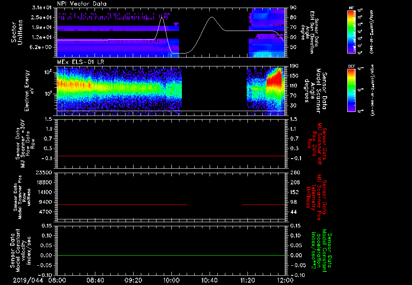Click the 10:40 time axis label
Viewport: 412px width, 285px height.
(x=209, y=280)
